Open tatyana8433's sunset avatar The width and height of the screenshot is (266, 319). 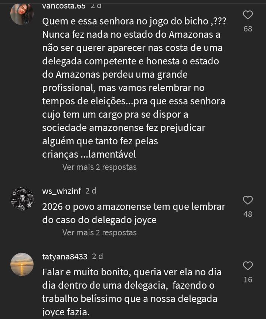tap(22, 264)
